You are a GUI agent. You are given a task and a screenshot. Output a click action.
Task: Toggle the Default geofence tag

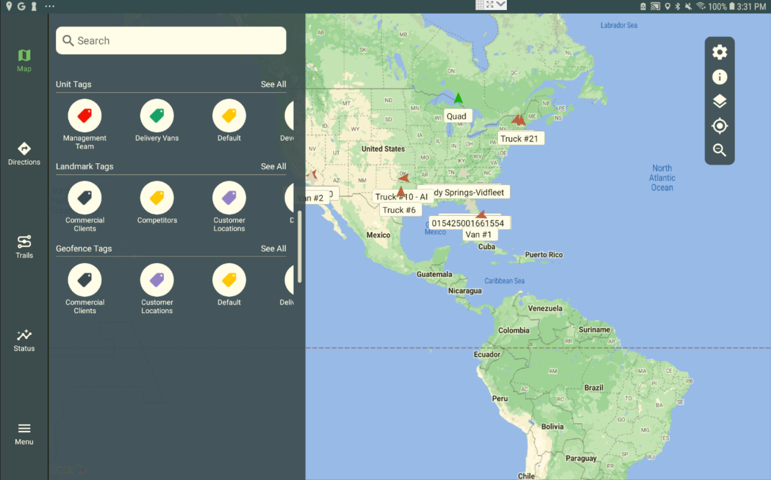229,279
